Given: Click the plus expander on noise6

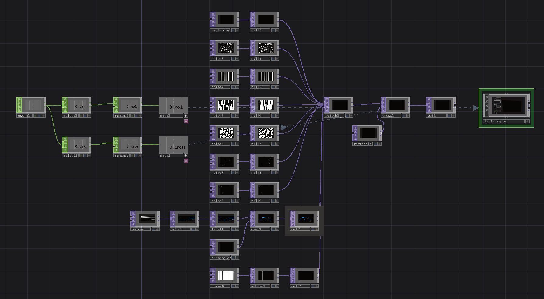Looking at the screenshot, I should 237,144.
